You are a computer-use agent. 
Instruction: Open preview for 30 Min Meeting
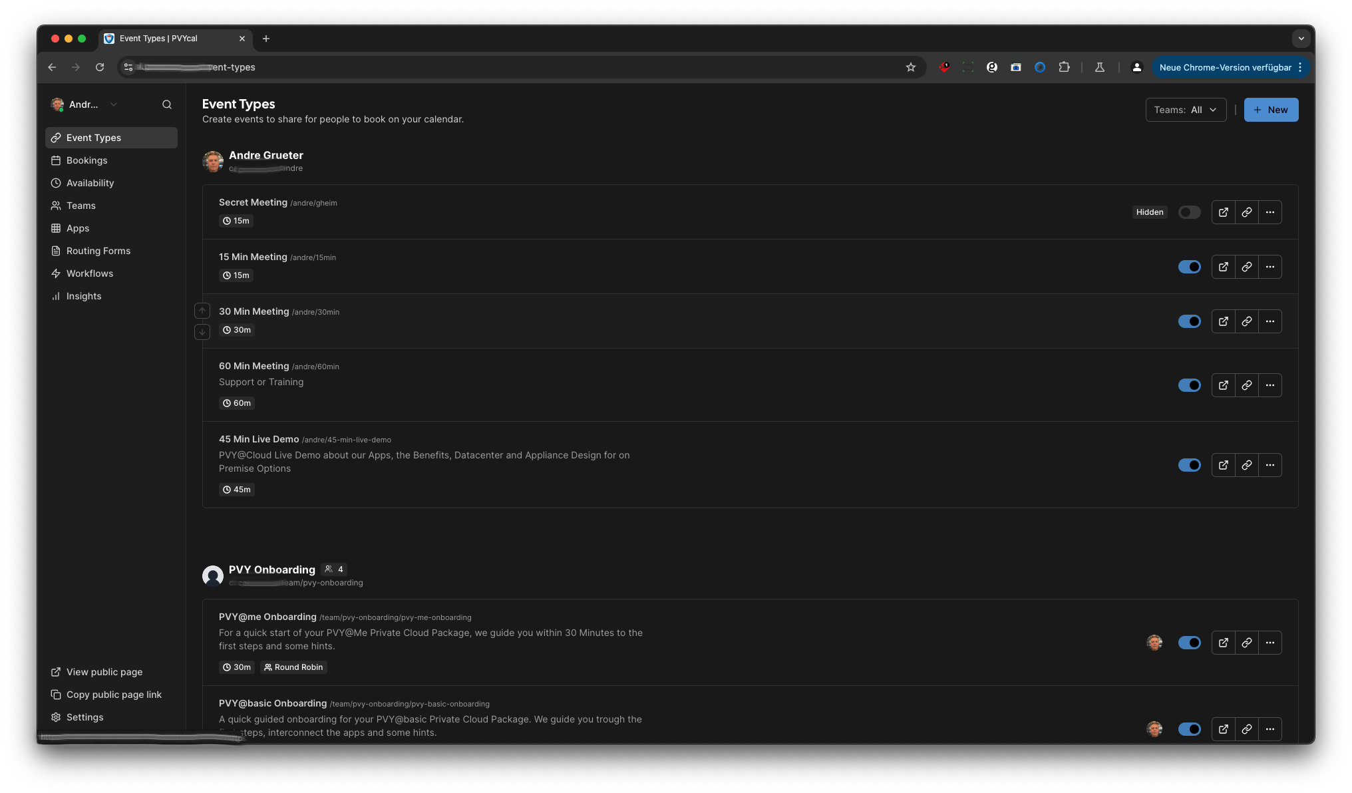click(1223, 321)
